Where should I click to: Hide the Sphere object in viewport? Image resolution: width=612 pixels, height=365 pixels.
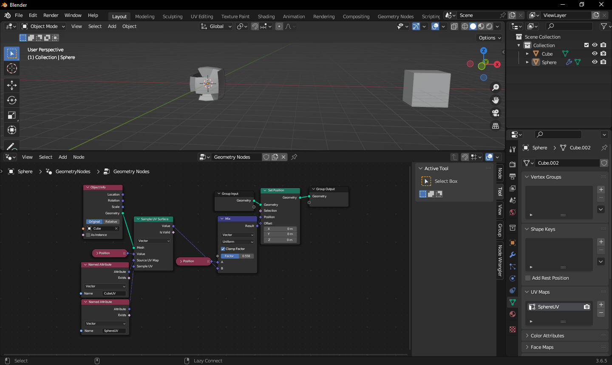(x=595, y=62)
